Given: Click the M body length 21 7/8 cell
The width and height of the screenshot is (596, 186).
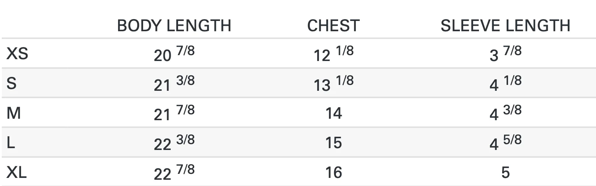Looking at the screenshot, I should click(x=174, y=113).
